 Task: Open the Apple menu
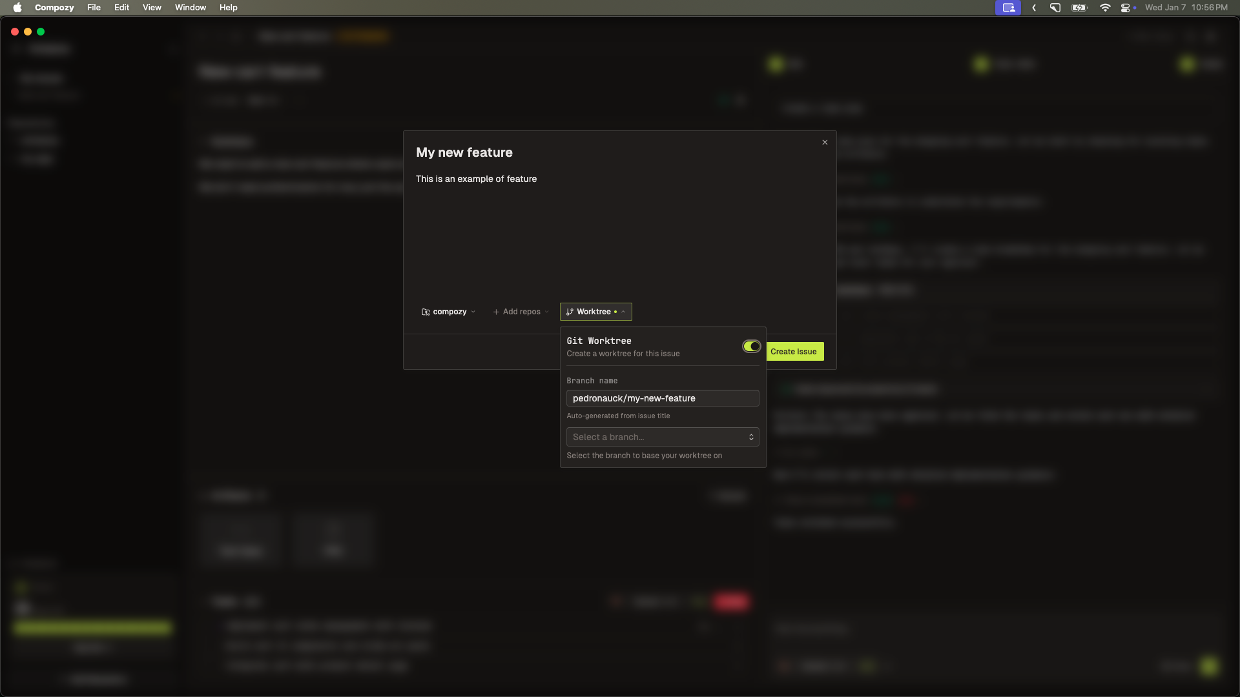(17, 7)
